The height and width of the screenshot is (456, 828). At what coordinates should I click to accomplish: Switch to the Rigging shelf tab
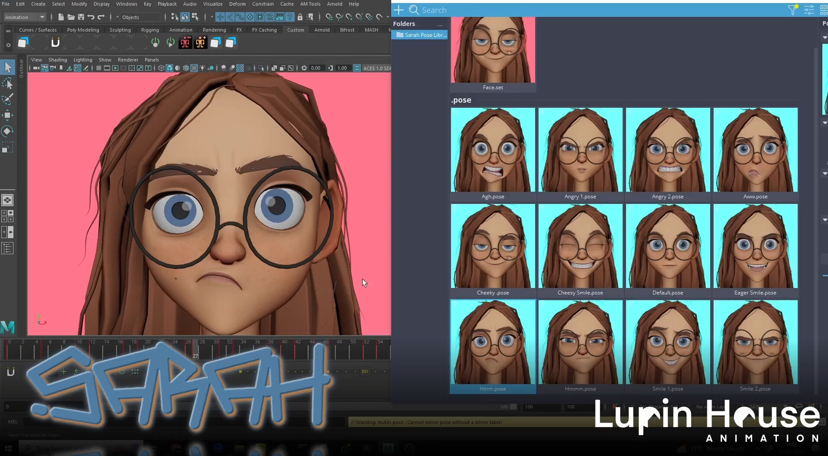tap(150, 29)
